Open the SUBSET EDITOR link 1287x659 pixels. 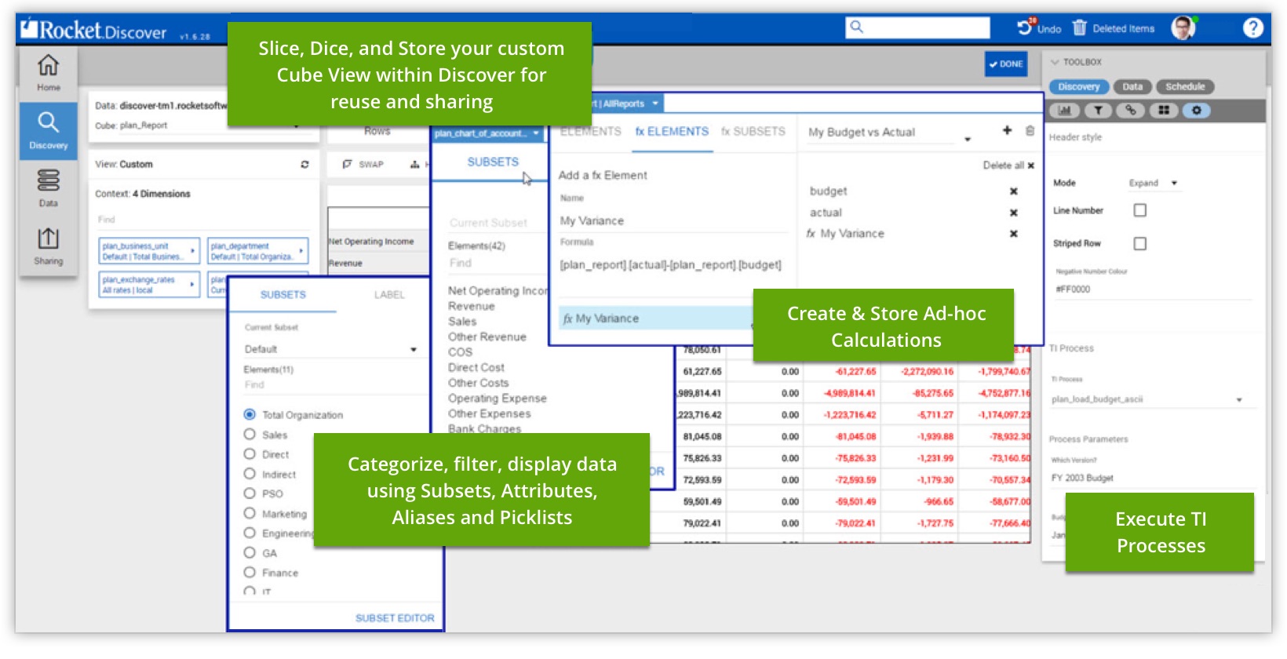click(395, 618)
